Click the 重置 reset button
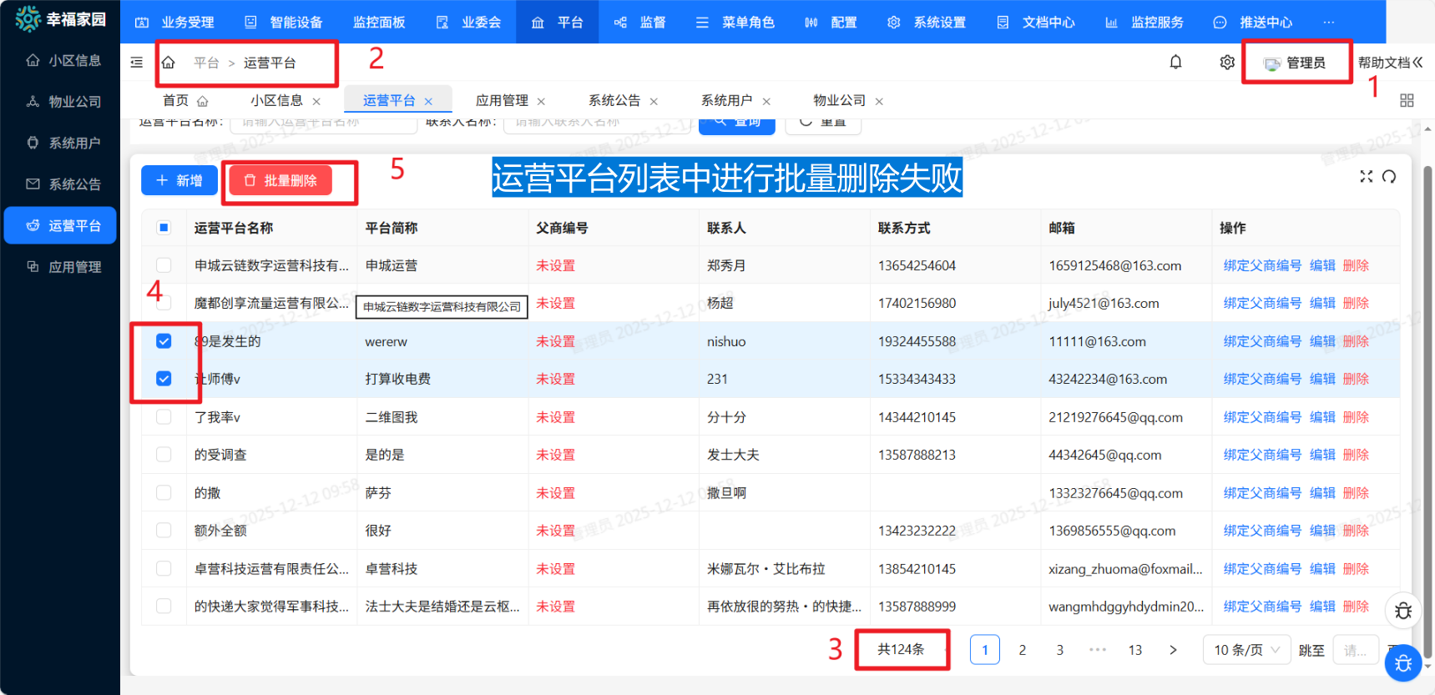The width and height of the screenshot is (1435, 695). [823, 124]
